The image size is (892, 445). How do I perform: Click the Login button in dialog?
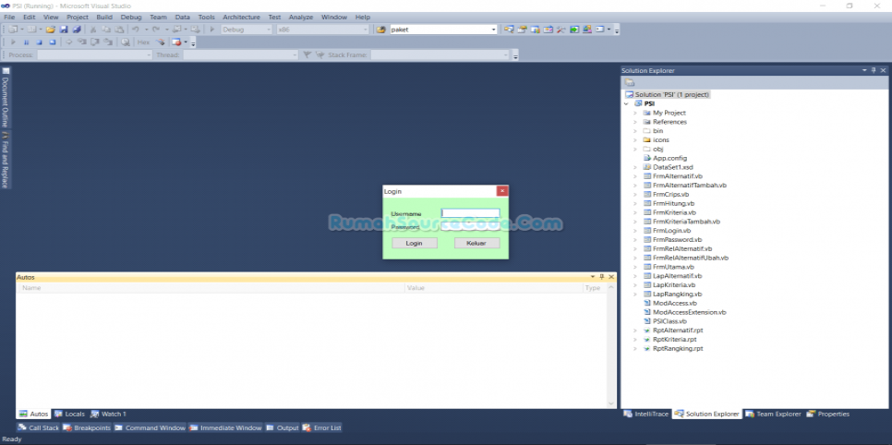(414, 243)
